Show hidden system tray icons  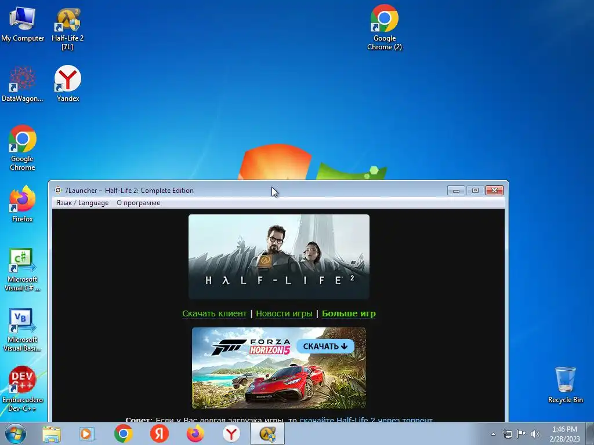(x=493, y=434)
